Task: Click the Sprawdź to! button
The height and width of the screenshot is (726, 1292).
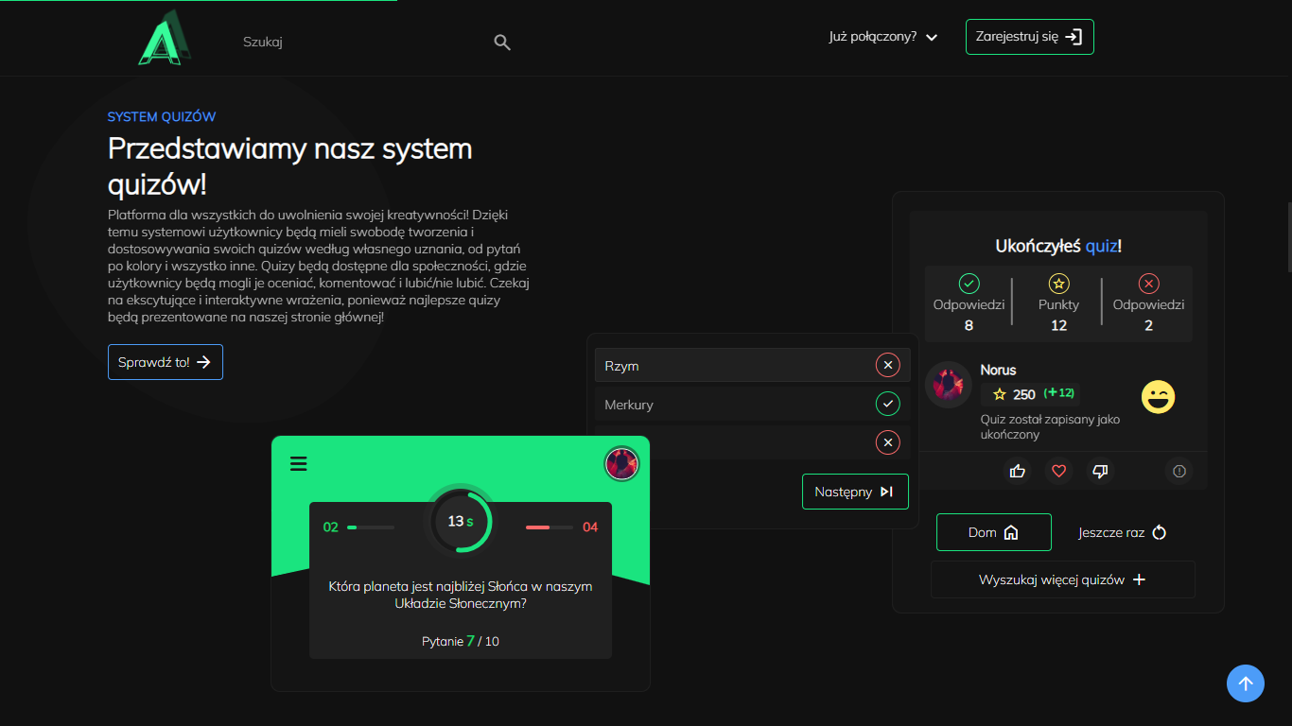Action: [x=165, y=362]
